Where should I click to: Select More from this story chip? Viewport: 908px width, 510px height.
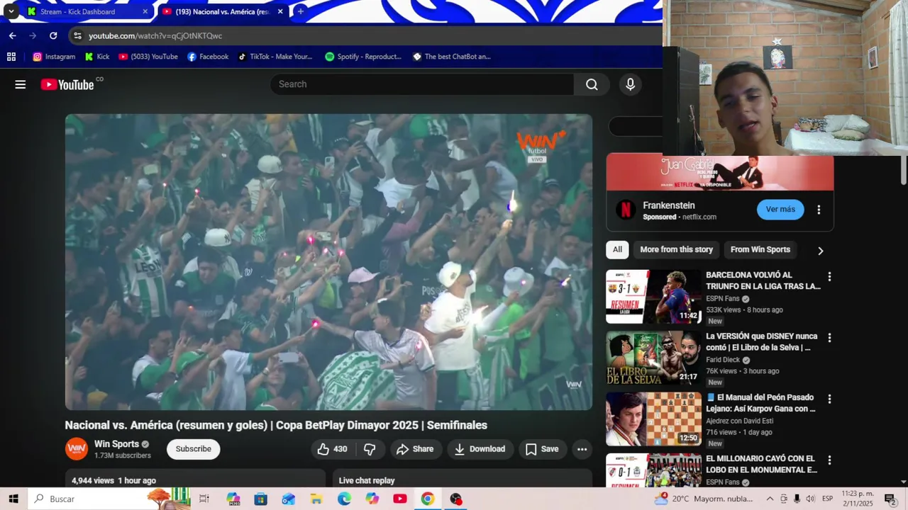pyautogui.click(x=676, y=249)
